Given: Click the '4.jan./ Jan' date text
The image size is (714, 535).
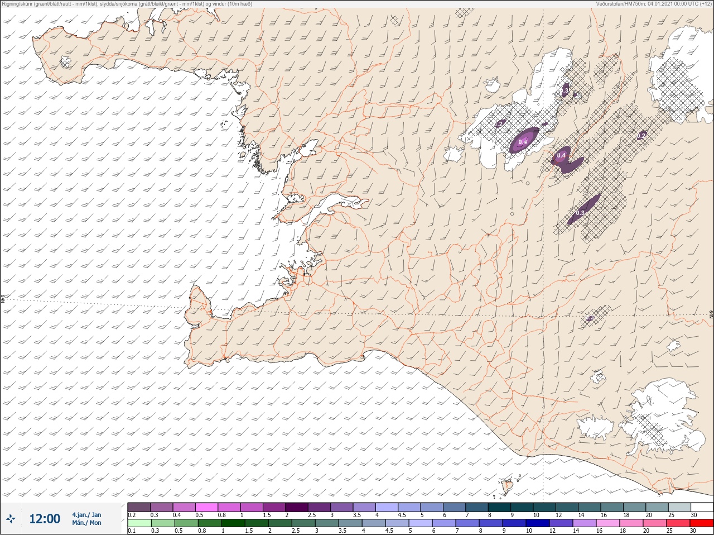Looking at the screenshot, I should pyautogui.click(x=87, y=515).
